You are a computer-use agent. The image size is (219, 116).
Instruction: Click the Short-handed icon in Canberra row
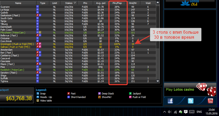tap(40, 56)
